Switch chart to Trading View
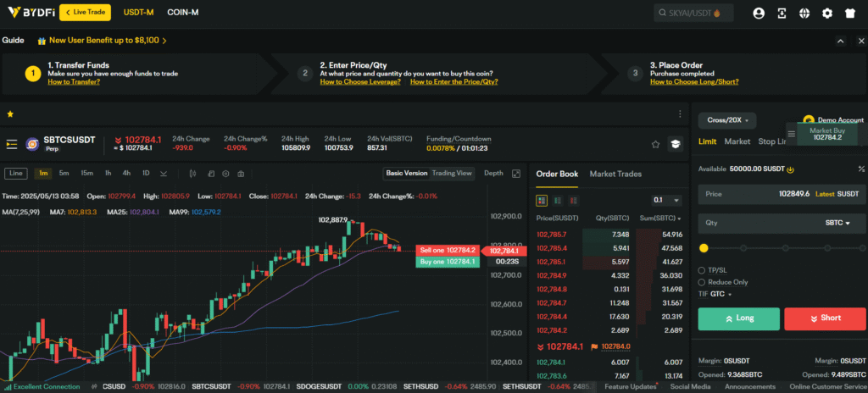 tap(452, 174)
